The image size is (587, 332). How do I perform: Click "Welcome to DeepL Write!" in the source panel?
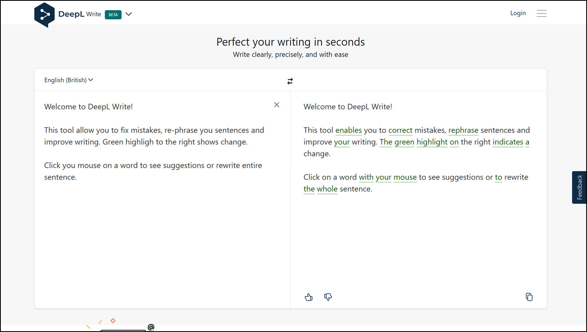88,107
